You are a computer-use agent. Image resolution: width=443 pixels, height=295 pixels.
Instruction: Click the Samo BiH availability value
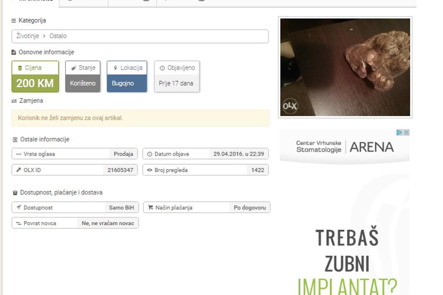(x=121, y=207)
